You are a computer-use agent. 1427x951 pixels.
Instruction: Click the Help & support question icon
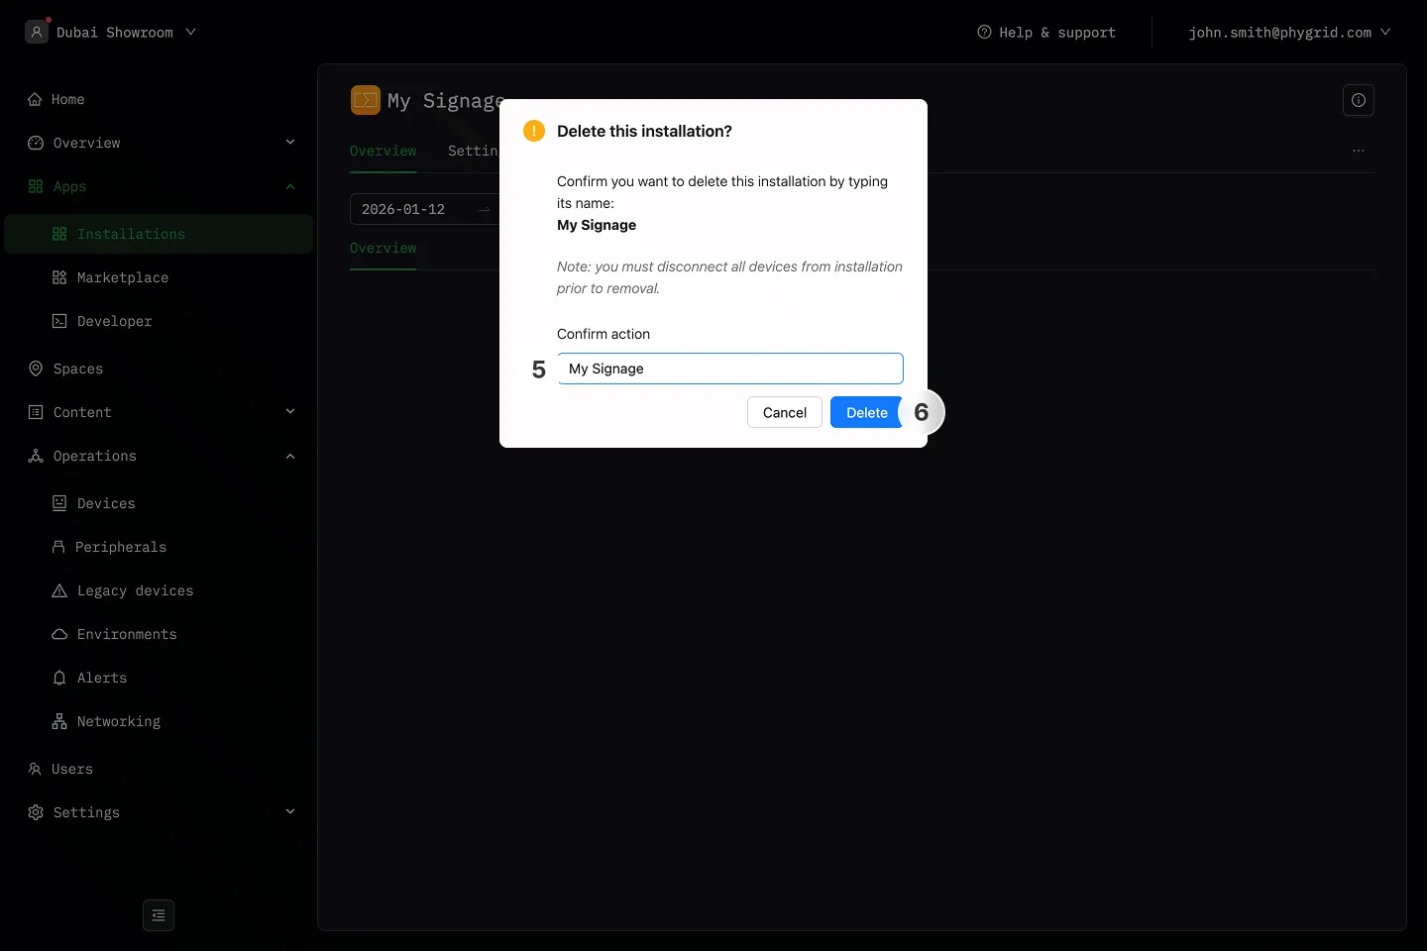tap(984, 32)
